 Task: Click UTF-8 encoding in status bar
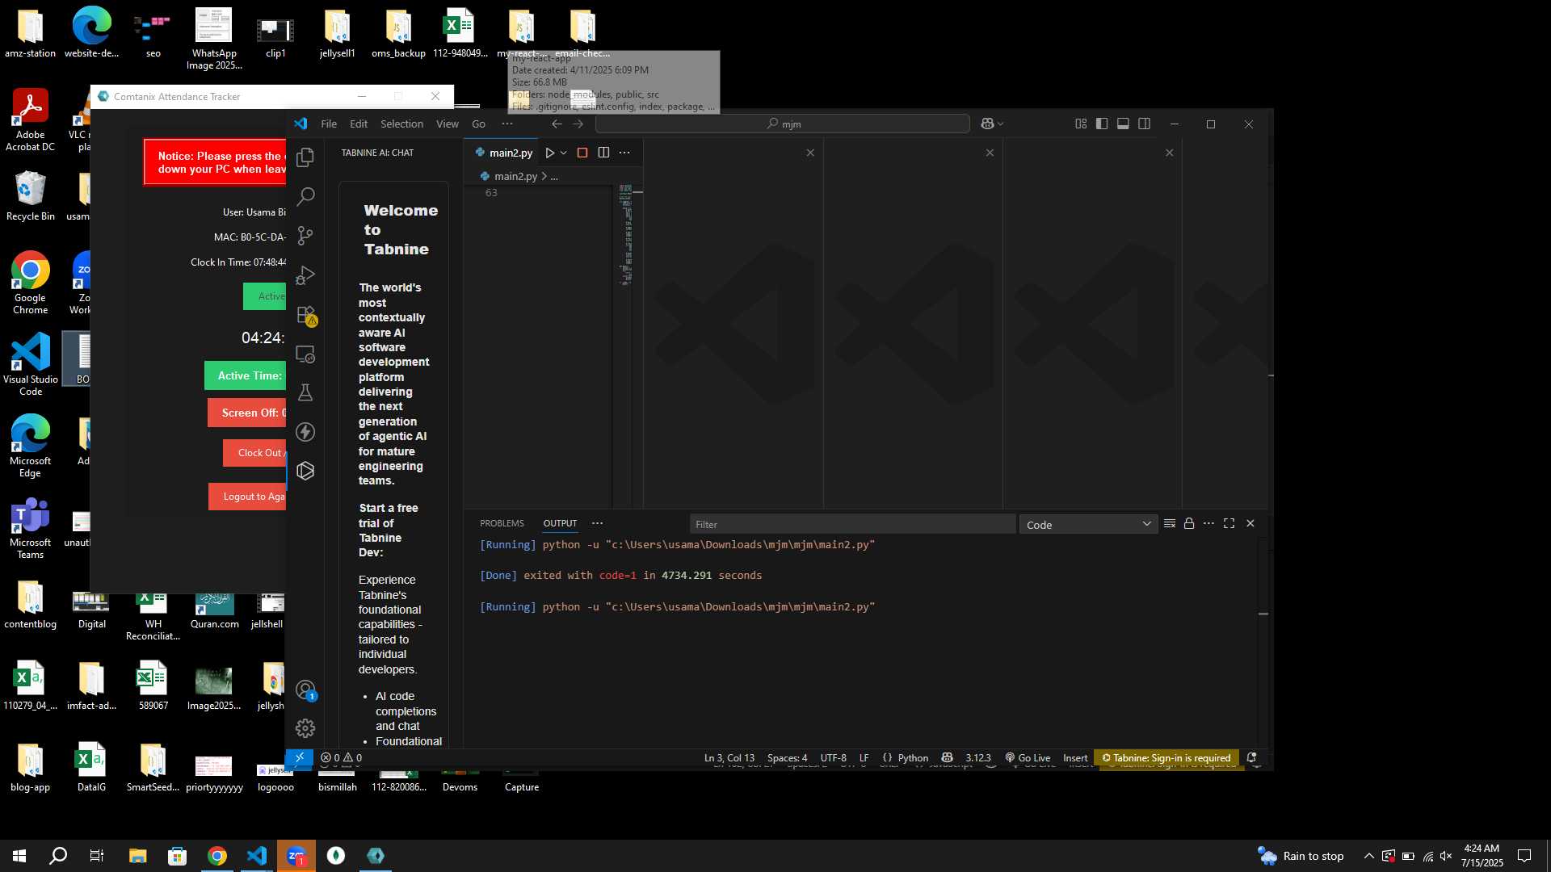point(833,757)
